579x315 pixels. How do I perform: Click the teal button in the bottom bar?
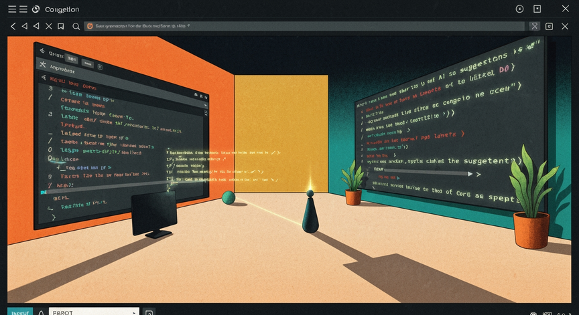click(20, 312)
